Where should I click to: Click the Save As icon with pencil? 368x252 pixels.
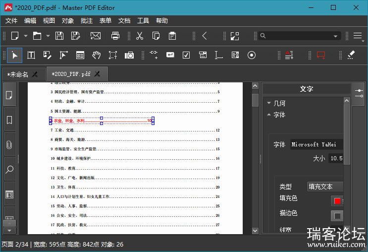pyautogui.click(x=76, y=36)
